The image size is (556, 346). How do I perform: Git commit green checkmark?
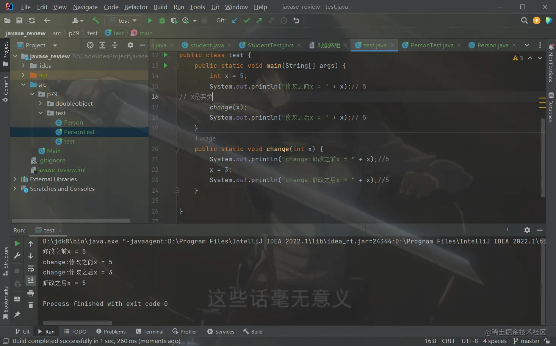pyautogui.click(x=247, y=20)
